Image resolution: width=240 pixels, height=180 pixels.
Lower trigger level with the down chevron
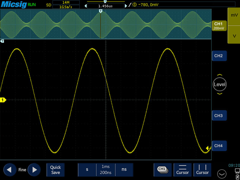click(220, 94)
